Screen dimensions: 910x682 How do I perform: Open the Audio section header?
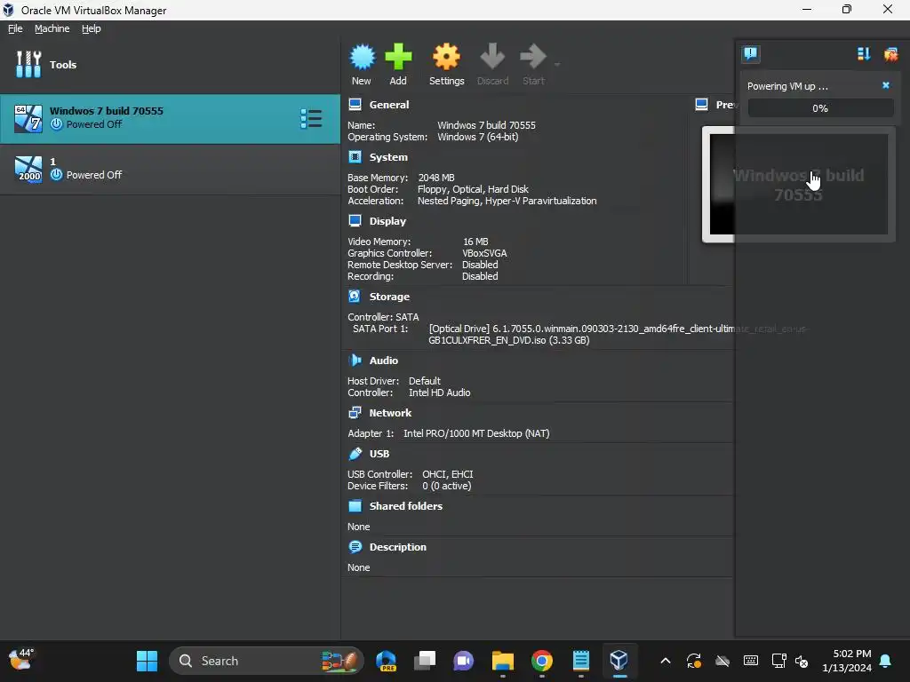coord(384,361)
